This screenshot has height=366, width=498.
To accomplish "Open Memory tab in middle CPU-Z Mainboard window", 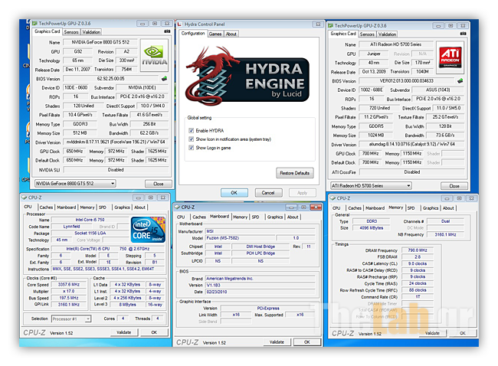I will click(x=240, y=217).
